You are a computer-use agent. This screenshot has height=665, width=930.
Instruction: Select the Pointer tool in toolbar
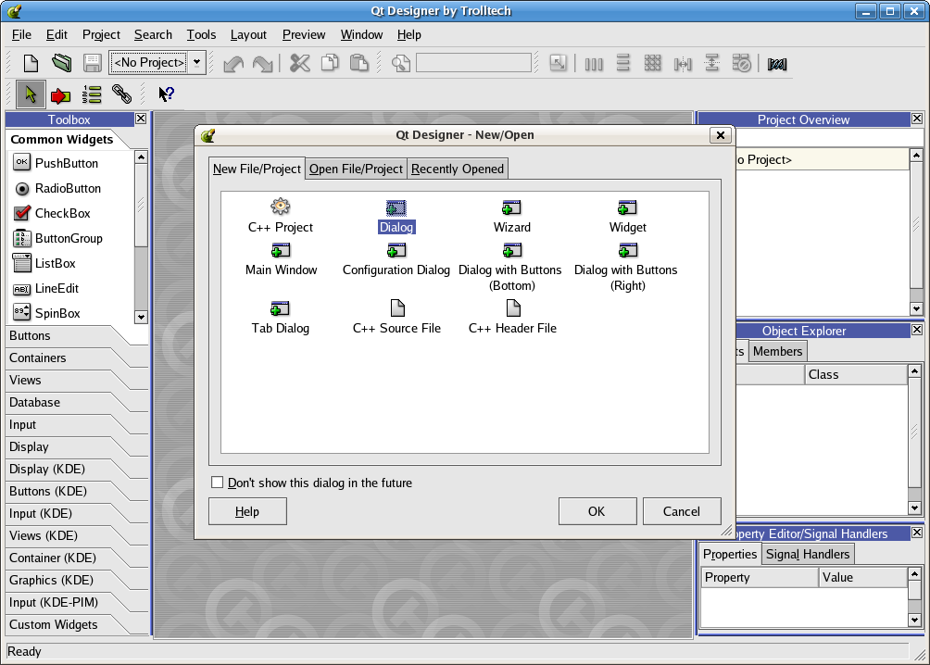click(31, 94)
